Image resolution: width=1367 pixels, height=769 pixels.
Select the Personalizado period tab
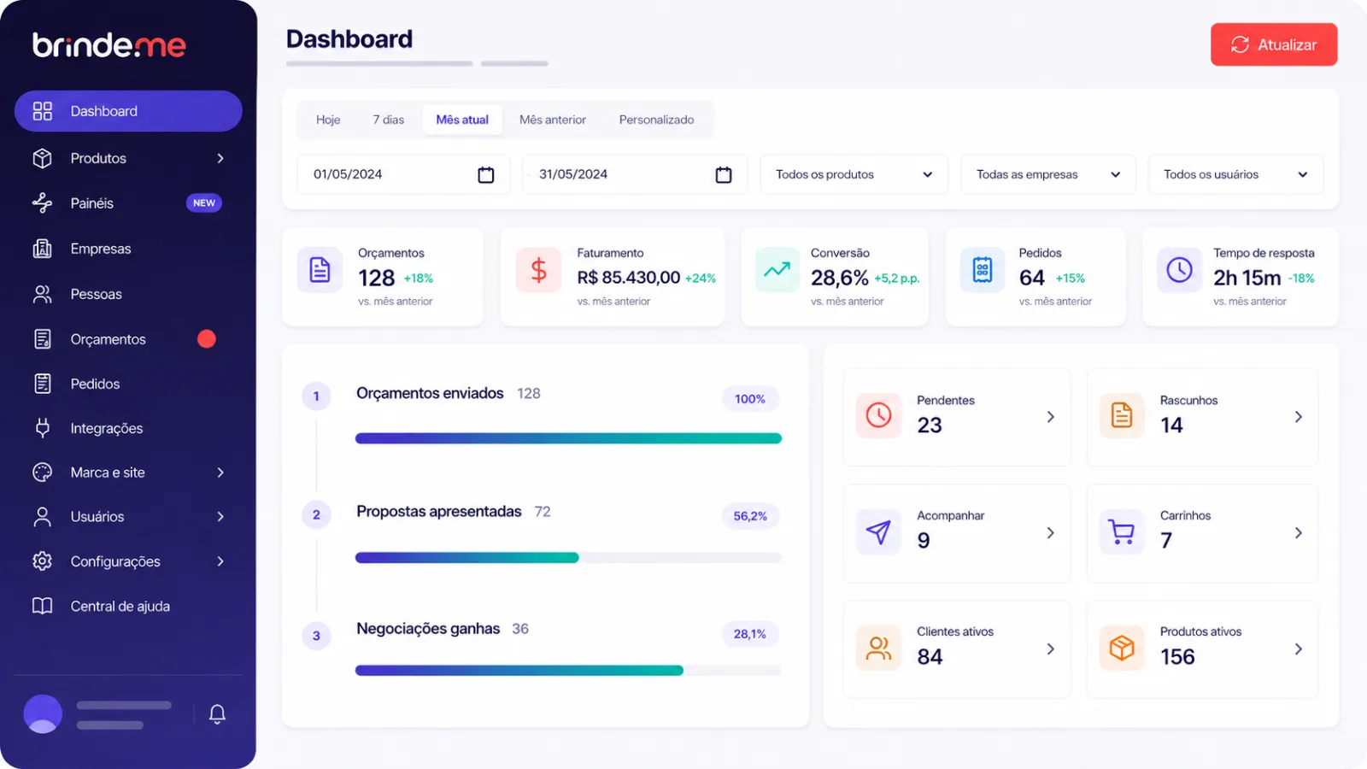coord(656,120)
